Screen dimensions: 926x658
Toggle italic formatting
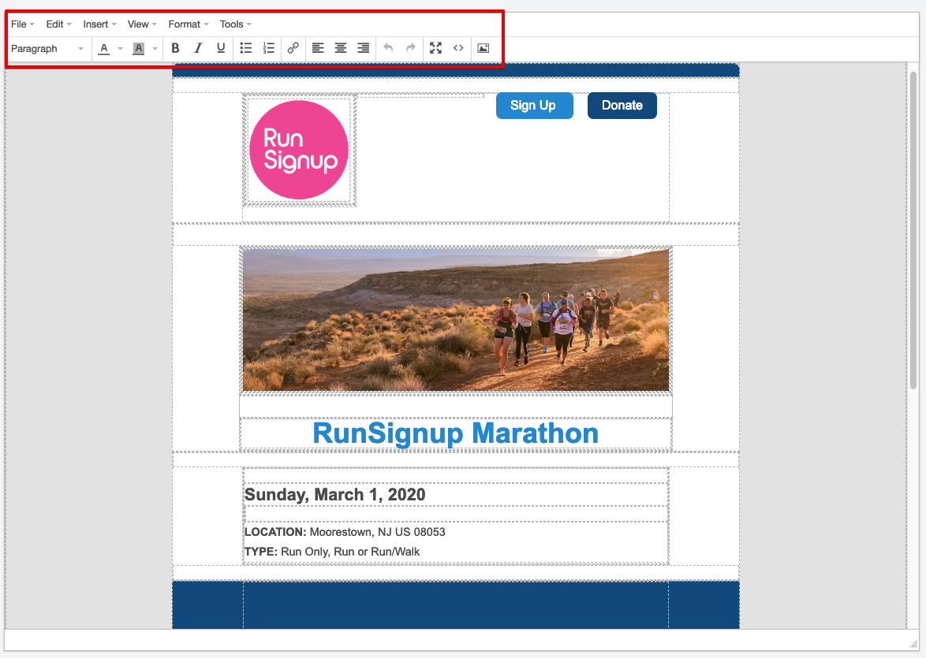coord(199,48)
